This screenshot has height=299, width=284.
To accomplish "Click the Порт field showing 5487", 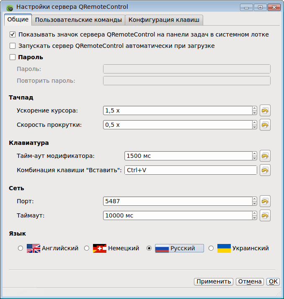I will (x=178, y=201).
